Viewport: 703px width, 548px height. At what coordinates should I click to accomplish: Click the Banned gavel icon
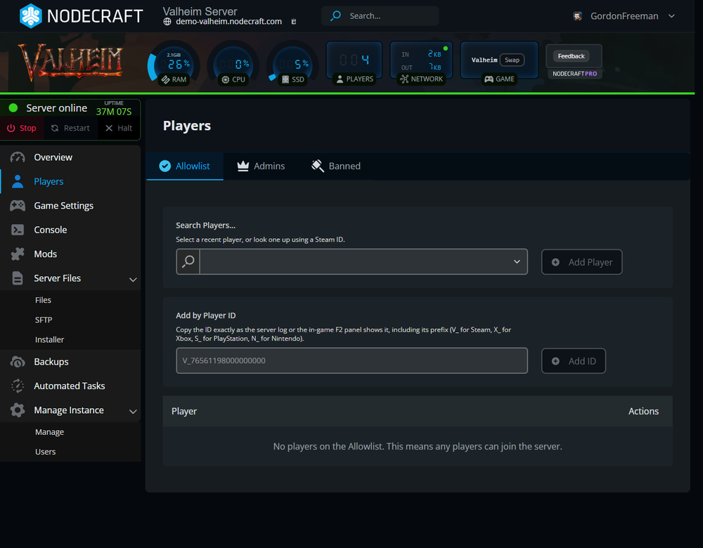tap(318, 167)
